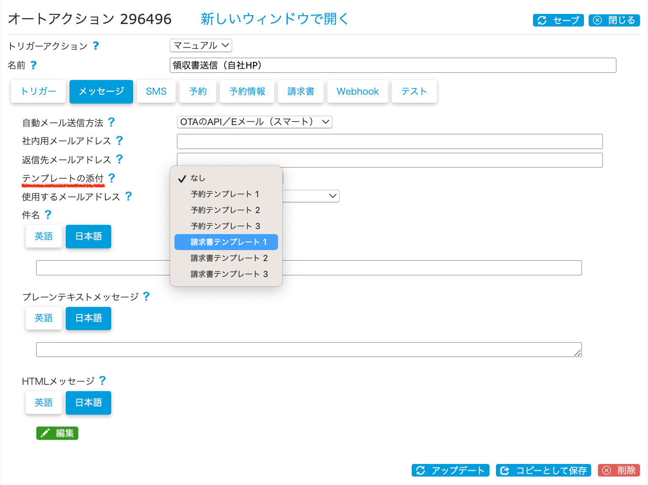Click the 社内用メールアドレス input field
The image size is (648, 485).
[x=390, y=141]
